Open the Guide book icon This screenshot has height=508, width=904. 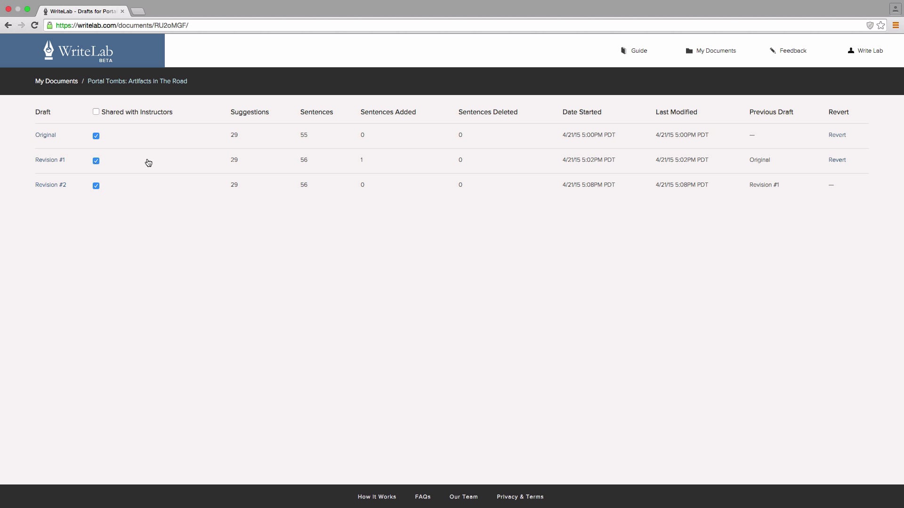(623, 51)
